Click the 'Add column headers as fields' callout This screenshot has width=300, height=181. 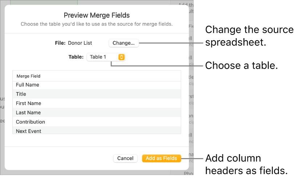(x=246, y=164)
